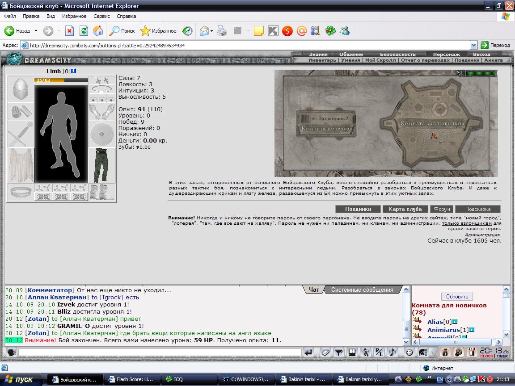
Task: Open the Файл menu
Action: (10, 16)
